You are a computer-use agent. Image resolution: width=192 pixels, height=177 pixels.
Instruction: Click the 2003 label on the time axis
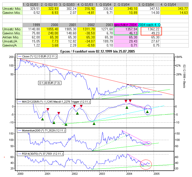coord(102,174)
